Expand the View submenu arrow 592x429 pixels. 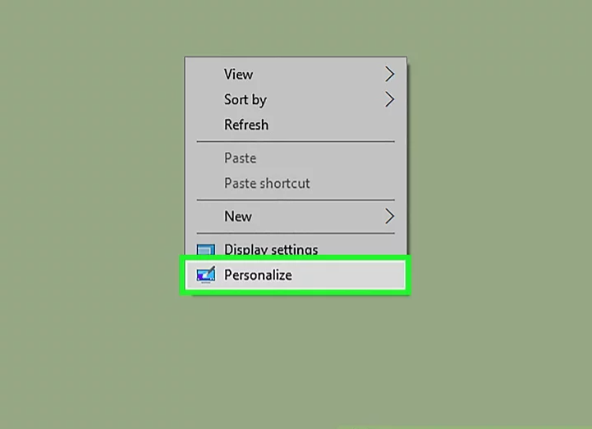(x=389, y=74)
